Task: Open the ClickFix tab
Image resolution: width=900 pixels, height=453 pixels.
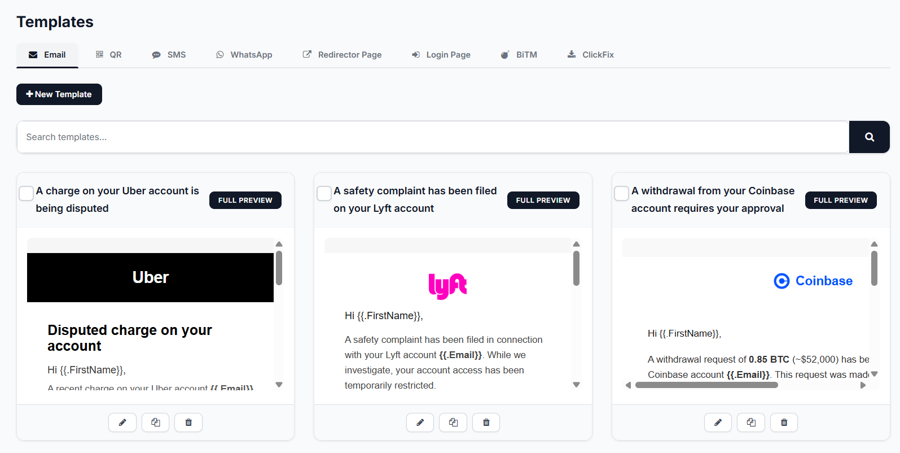Action: [590, 55]
